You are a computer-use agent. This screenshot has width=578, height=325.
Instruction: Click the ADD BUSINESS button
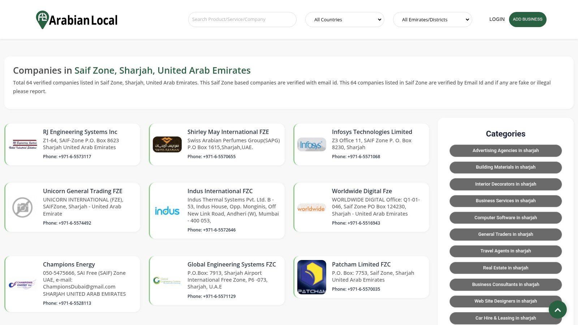click(x=527, y=19)
